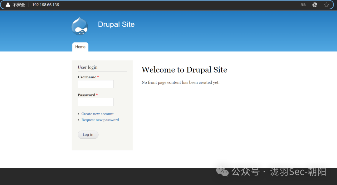Click the Password field label
The image size is (337, 185).
pyautogui.click(x=86, y=95)
